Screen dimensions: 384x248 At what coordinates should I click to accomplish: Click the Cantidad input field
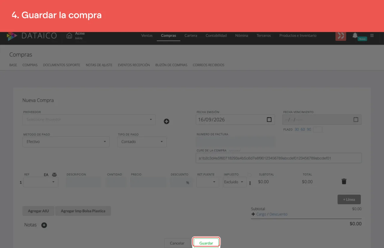point(116,182)
